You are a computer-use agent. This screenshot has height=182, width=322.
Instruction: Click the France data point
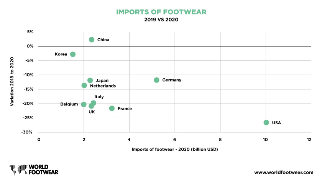112,108
